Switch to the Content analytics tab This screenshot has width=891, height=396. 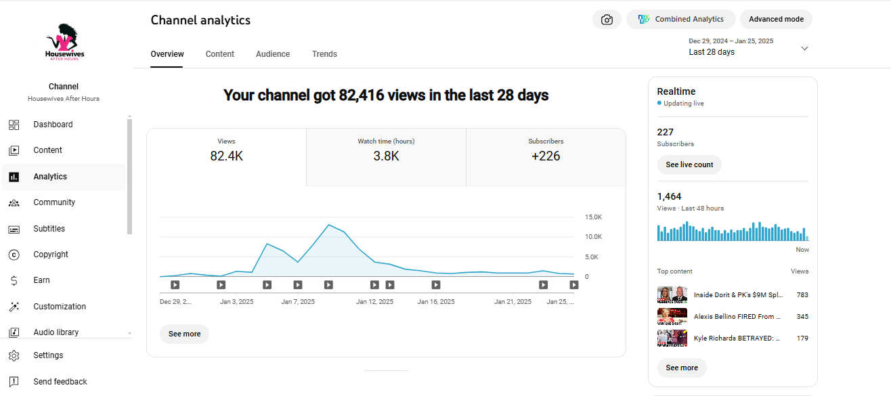[220, 54]
